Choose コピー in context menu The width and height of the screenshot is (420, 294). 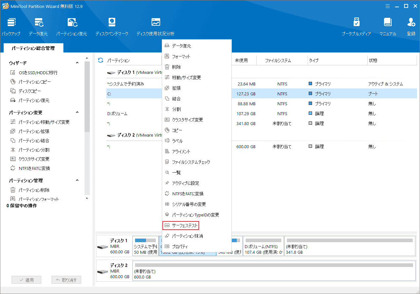tap(197, 130)
